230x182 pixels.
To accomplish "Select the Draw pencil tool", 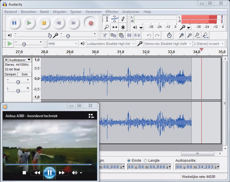I will pyautogui.click(x=123, y=19).
